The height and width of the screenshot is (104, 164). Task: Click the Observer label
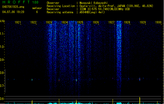point(53,3)
